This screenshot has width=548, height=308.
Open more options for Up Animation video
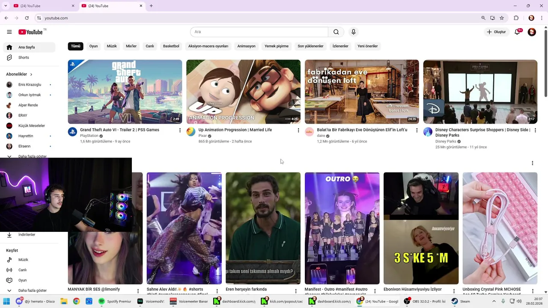click(x=298, y=130)
